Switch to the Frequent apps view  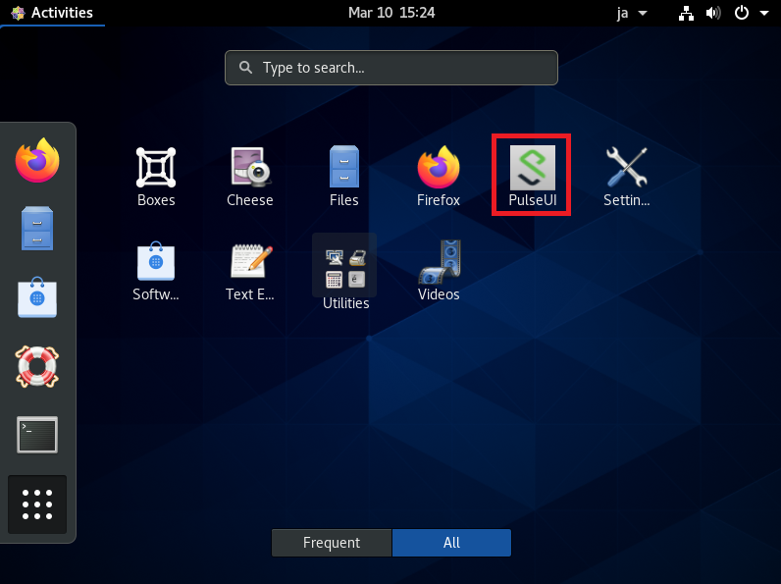point(332,543)
